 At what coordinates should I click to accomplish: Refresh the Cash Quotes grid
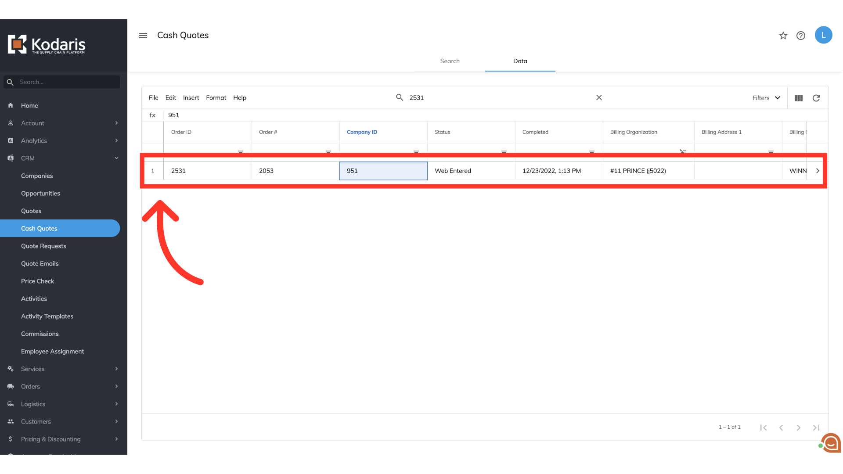click(x=816, y=98)
